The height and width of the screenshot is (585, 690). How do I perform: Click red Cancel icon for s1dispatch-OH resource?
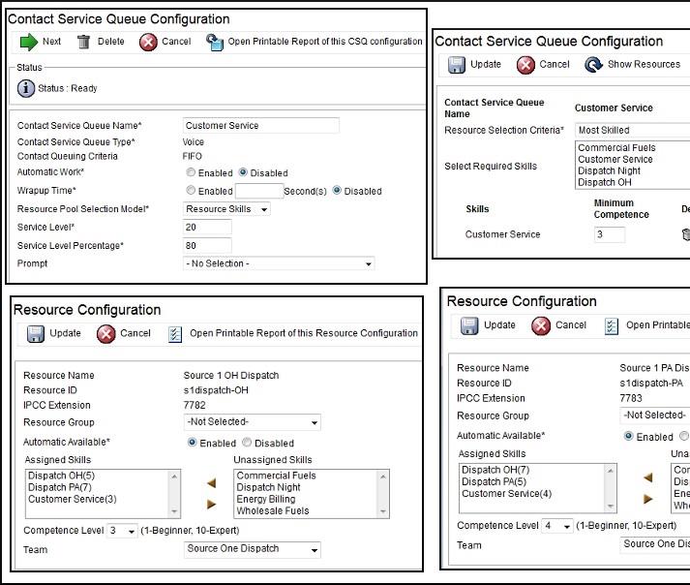pyautogui.click(x=106, y=334)
